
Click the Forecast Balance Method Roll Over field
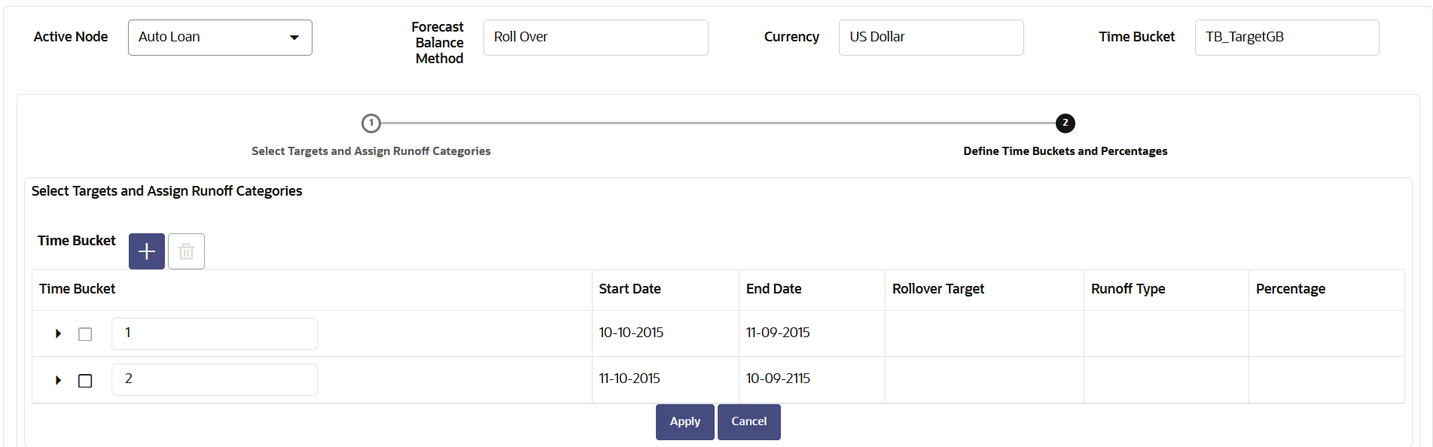[x=596, y=38]
